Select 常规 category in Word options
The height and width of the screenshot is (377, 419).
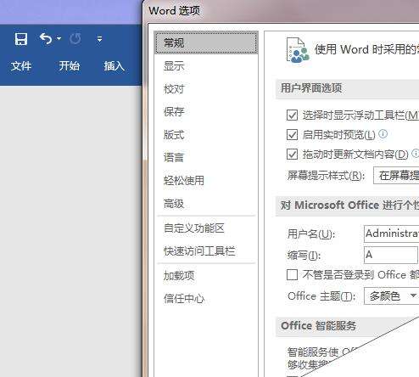point(206,42)
